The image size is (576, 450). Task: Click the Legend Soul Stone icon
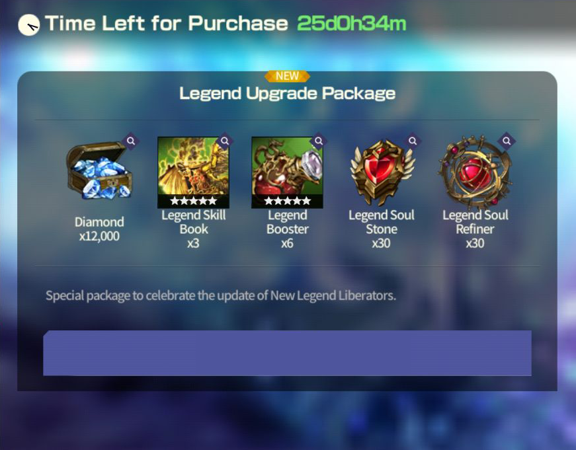pyautogui.click(x=382, y=172)
